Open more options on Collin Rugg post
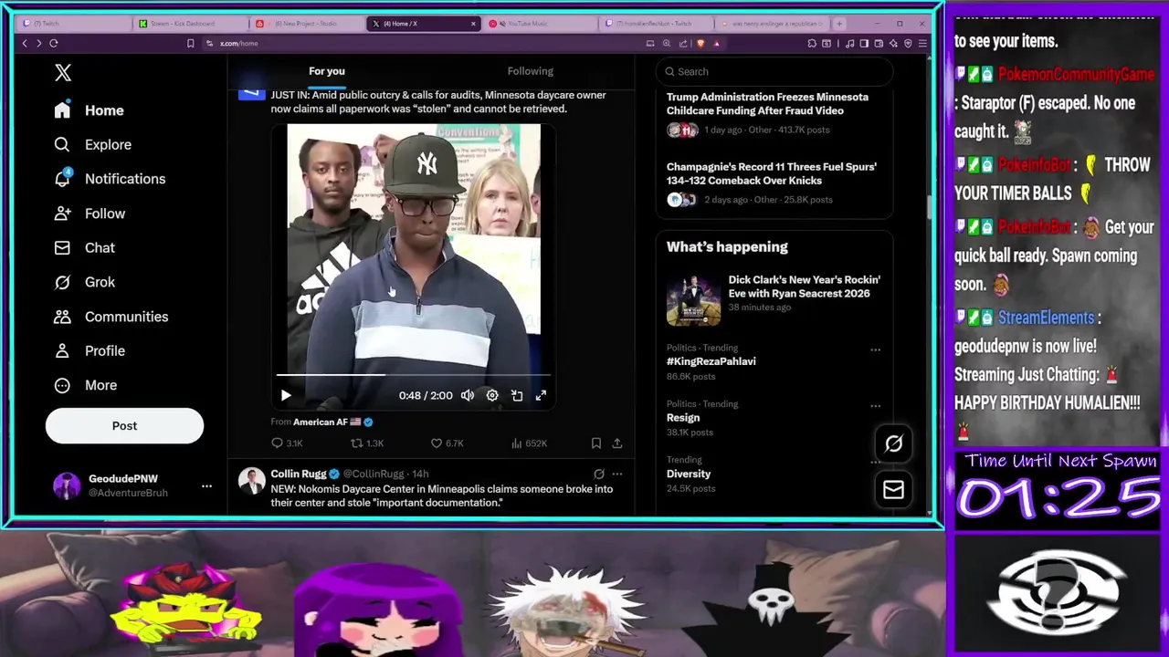The width and height of the screenshot is (1169, 657). (617, 474)
